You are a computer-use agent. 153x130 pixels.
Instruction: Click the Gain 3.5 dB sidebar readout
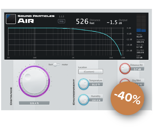(139, 57)
